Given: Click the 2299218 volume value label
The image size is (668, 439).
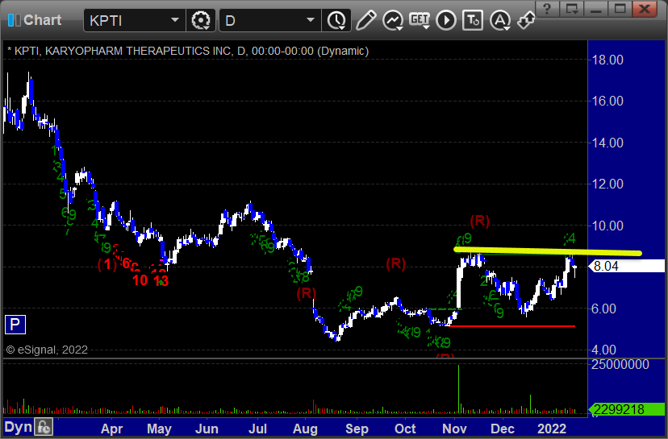Looking at the screenshot, I should (627, 409).
